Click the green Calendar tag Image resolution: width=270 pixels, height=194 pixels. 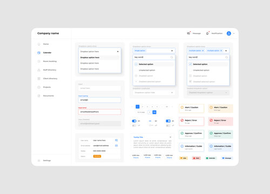[211, 158]
